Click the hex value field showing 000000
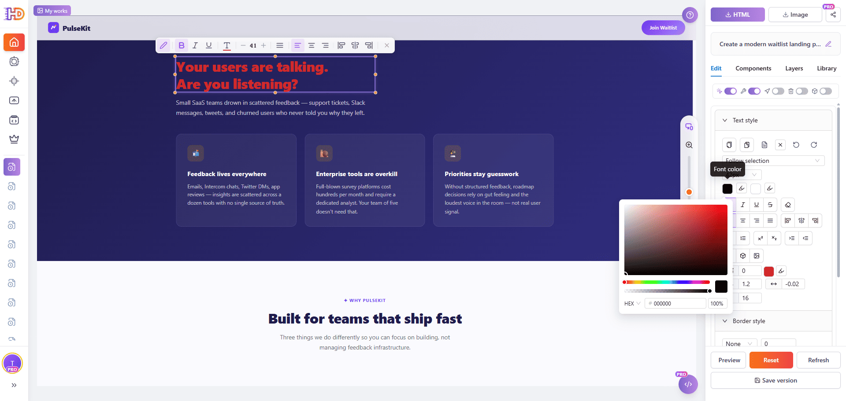The height and width of the screenshot is (401, 846). [675, 304]
